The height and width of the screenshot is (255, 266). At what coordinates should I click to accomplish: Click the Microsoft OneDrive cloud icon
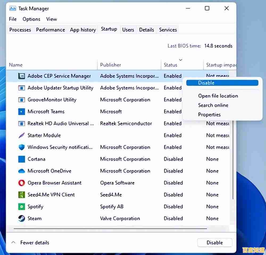[x=22, y=171]
